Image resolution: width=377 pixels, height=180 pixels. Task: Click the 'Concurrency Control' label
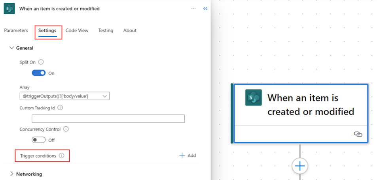coord(40,129)
